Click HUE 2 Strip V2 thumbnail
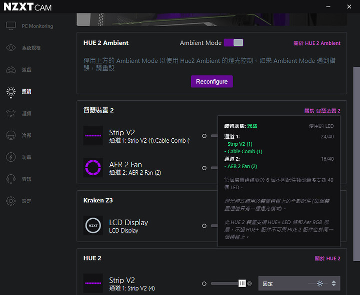 click(93, 284)
